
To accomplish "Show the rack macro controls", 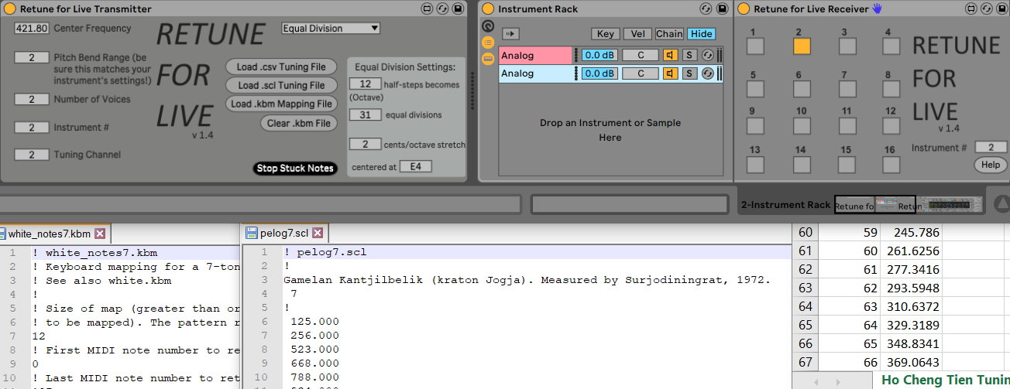I will point(488,26).
